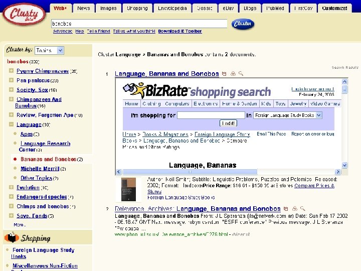
Task: Focus the bonobos search query field
Action: click(139, 24)
